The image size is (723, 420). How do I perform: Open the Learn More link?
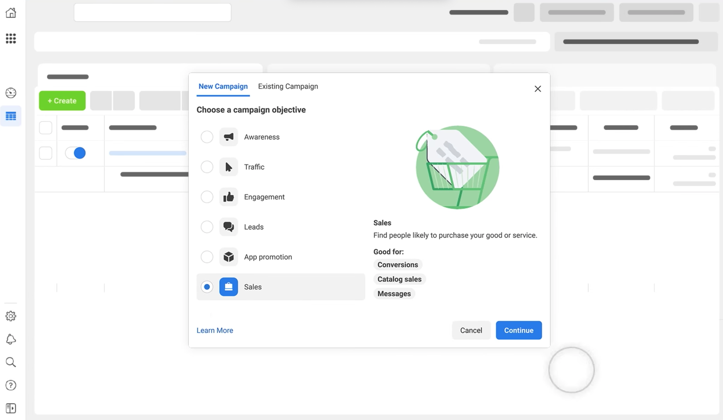pyautogui.click(x=215, y=330)
